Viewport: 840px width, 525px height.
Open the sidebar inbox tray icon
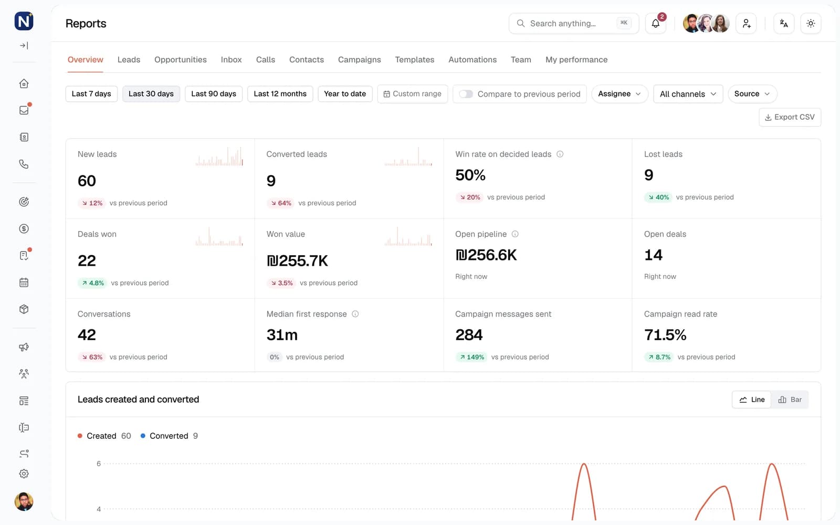coord(24,110)
